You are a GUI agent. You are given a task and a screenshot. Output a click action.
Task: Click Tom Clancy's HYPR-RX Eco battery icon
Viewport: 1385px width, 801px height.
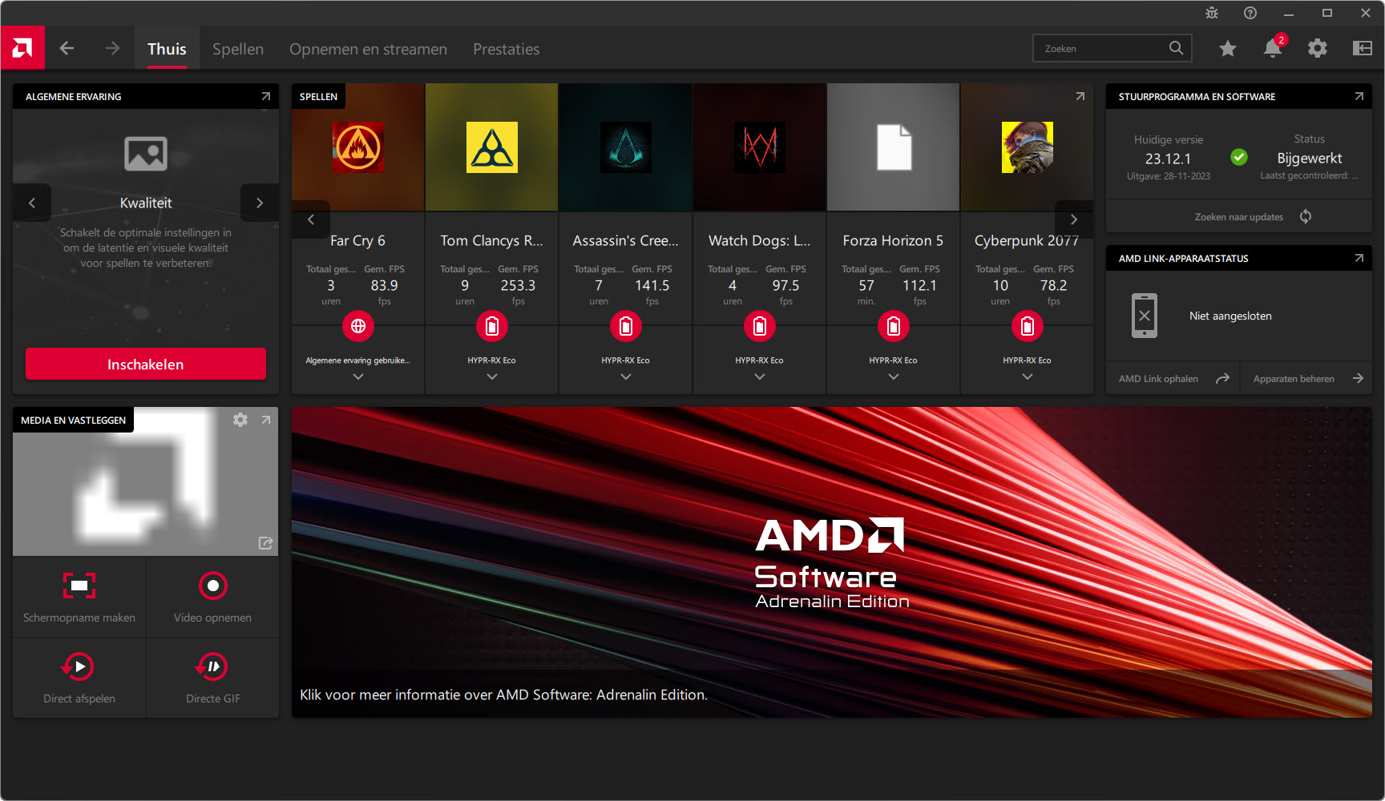[492, 326]
